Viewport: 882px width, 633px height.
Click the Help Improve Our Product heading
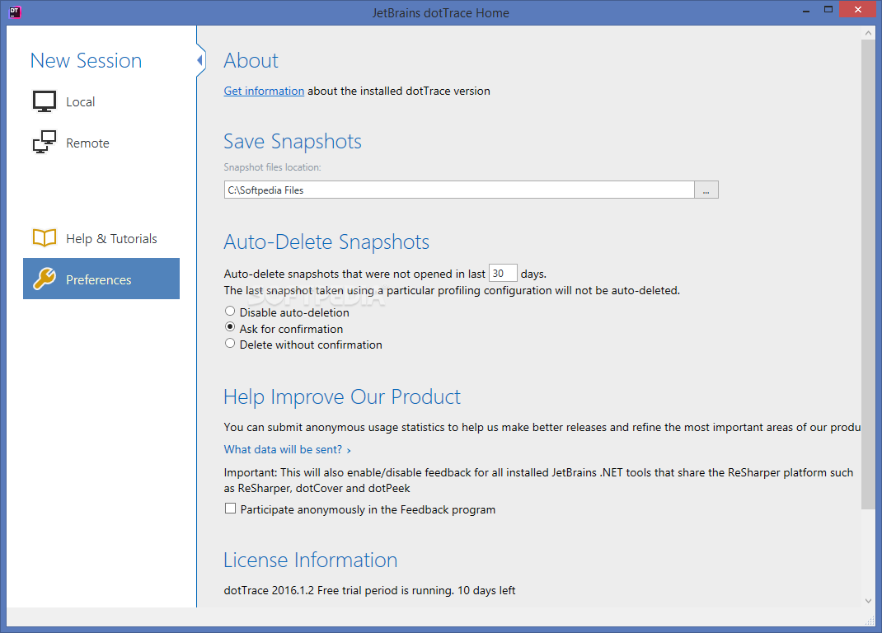pyautogui.click(x=342, y=397)
